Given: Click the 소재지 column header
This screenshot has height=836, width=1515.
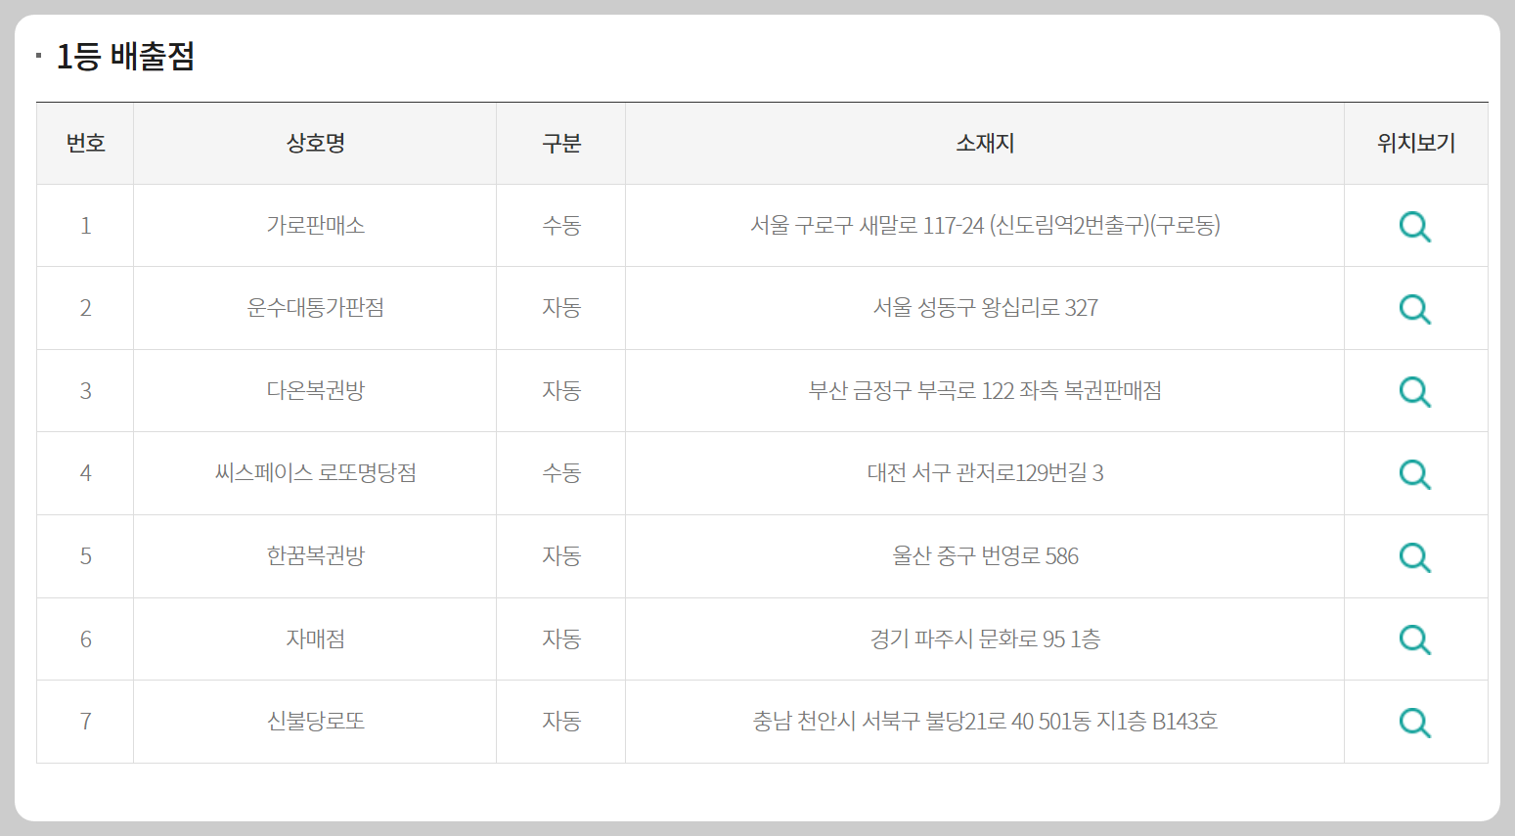Looking at the screenshot, I should [984, 143].
